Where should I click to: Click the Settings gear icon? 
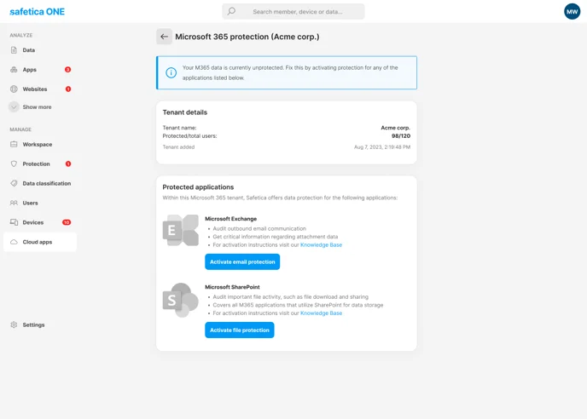(14, 324)
